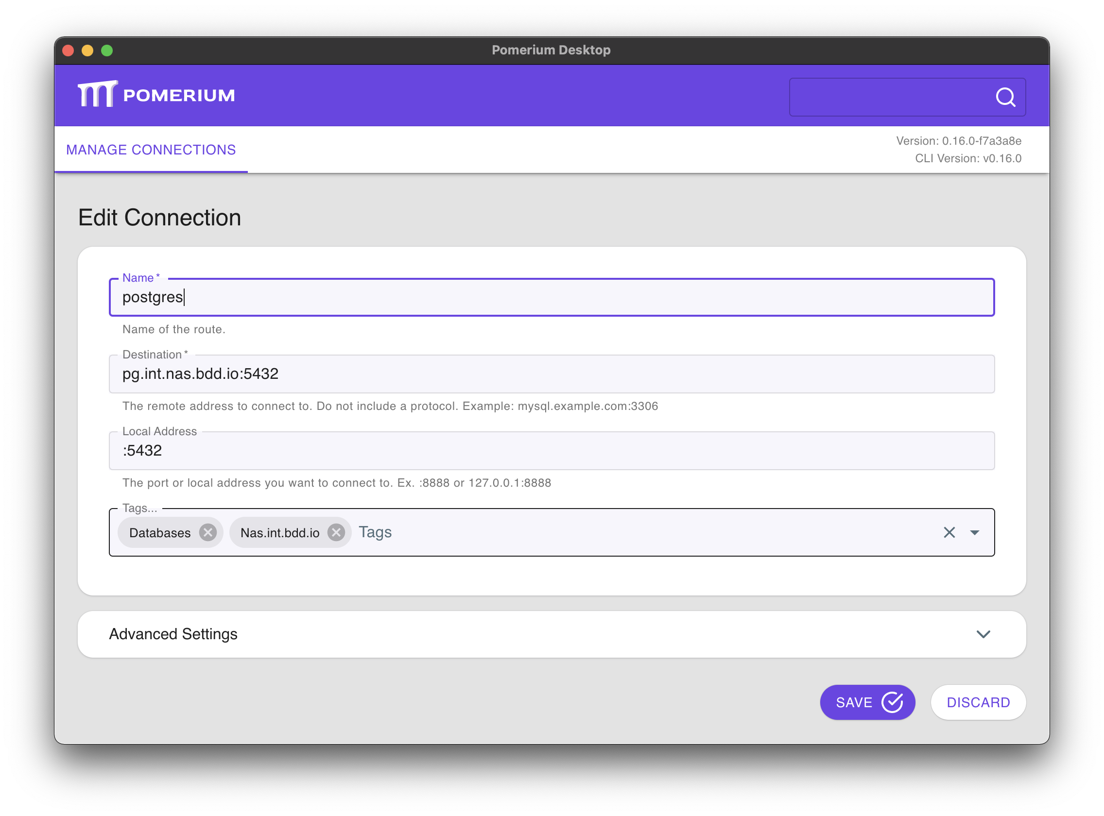Image resolution: width=1104 pixels, height=816 pixels.
Task: Click the red close traffic light
Action: coord(68,50)
